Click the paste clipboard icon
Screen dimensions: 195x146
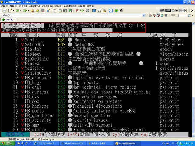coord(65,11)
